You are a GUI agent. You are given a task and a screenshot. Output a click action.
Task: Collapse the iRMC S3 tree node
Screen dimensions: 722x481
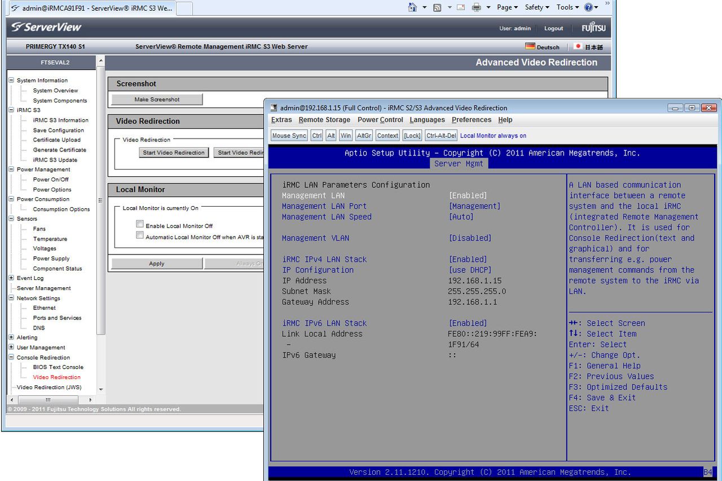pos(11,110)
